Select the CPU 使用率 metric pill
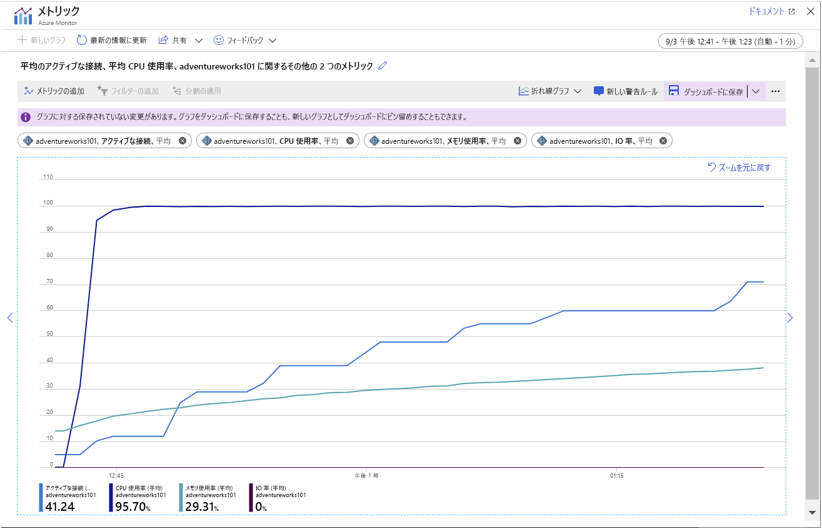The height and width of the screenshot is (529, 822). pos(278,141)
